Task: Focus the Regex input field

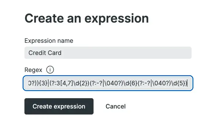Action: (108, 83)
